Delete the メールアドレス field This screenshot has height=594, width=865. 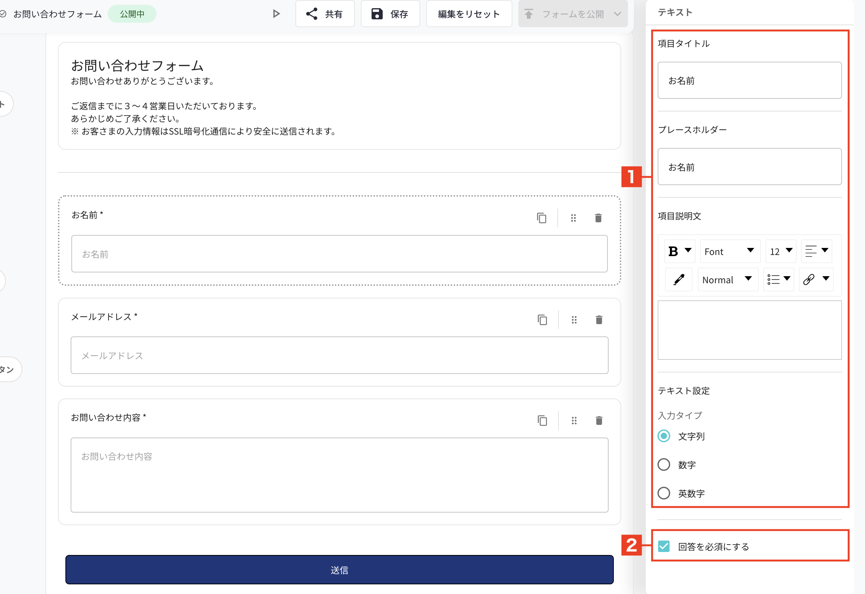(x=599, y=320)
